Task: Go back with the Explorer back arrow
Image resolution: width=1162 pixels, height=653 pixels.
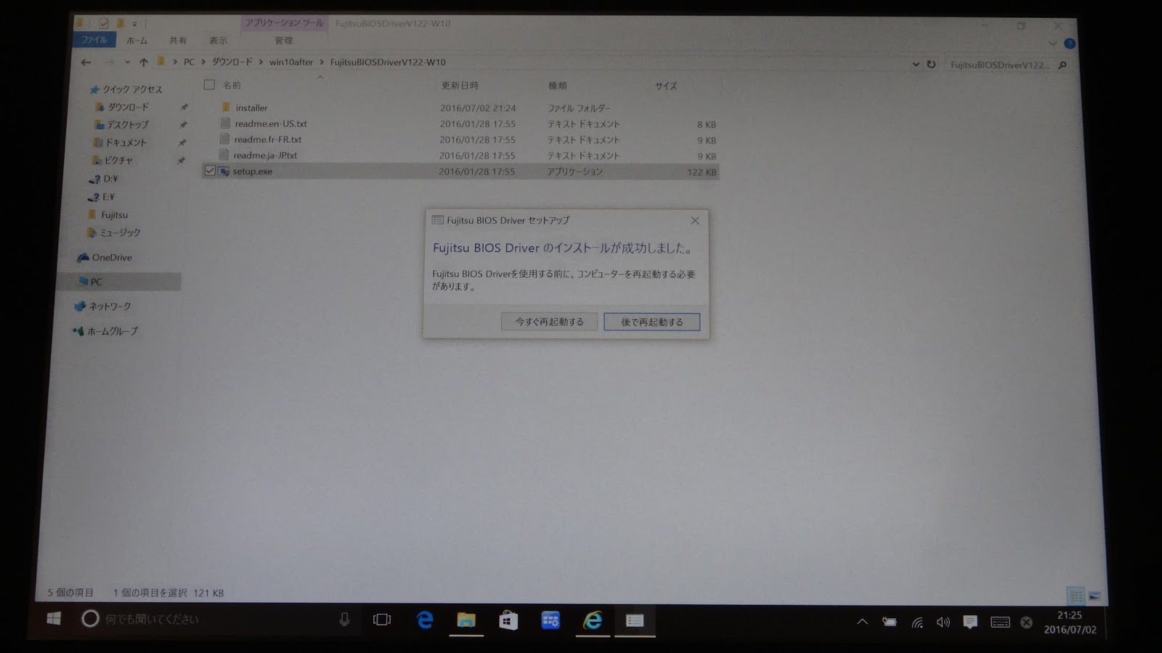Action: click(x=86, y=62)
